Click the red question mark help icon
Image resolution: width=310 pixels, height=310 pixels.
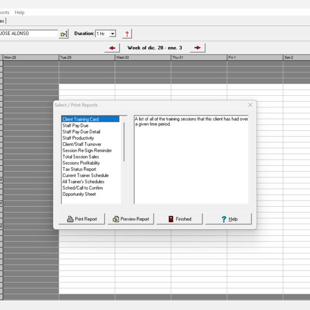(x=127, y=34)
